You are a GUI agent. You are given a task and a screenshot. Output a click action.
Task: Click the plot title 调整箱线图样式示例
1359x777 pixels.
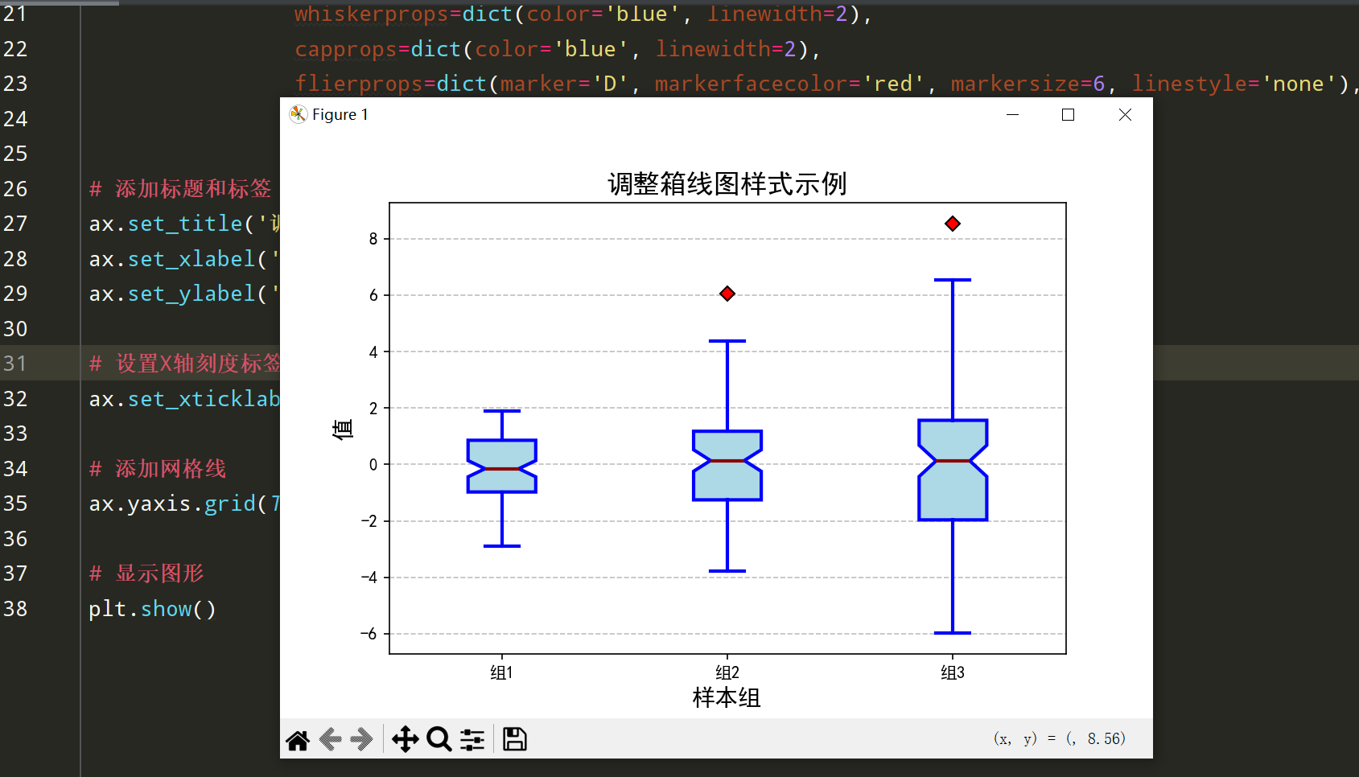(x=727, y=184)
